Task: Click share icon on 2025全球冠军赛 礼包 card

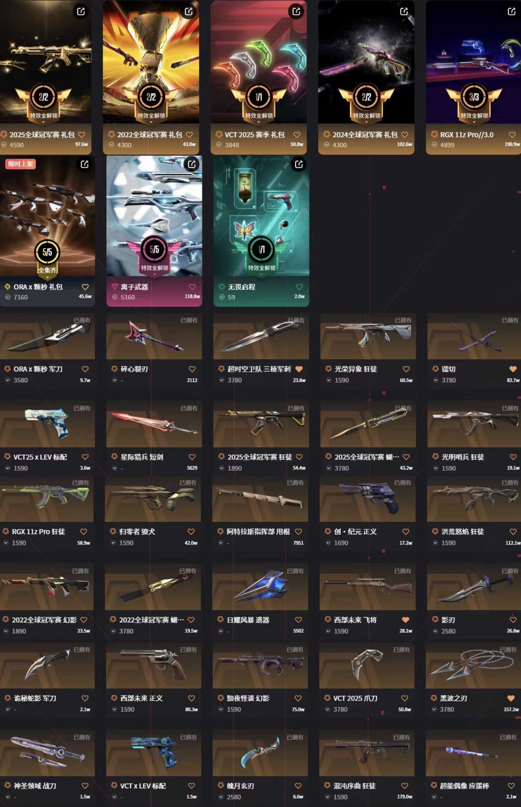Action: (x=81, y=11)
